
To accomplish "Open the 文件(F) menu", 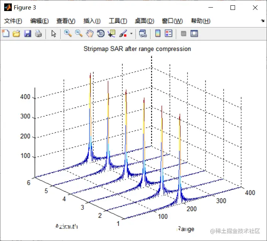I will coord(13,21).
